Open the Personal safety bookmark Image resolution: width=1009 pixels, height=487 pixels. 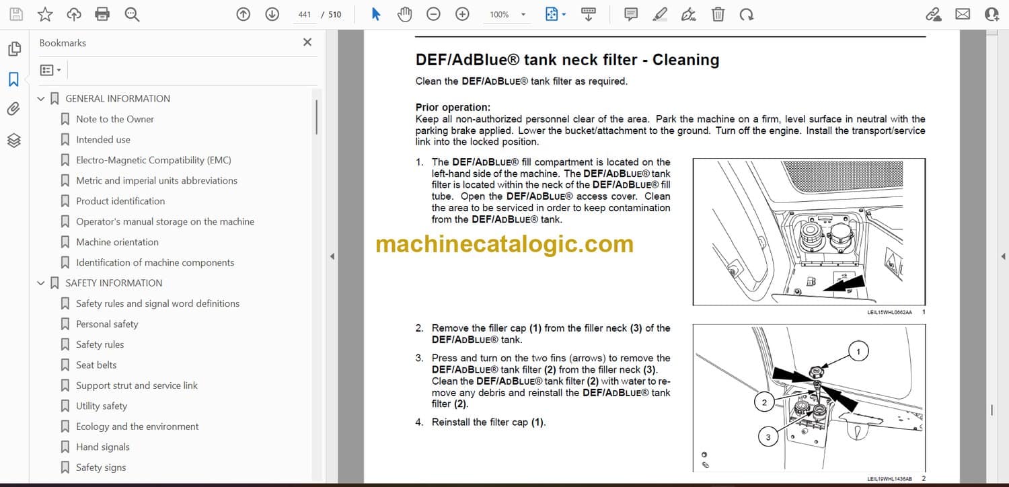click(x=107, y=324)
